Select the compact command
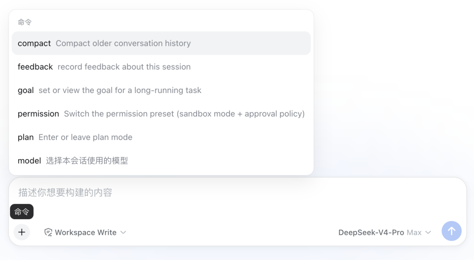Screen dimensions: 474x260 161,43
